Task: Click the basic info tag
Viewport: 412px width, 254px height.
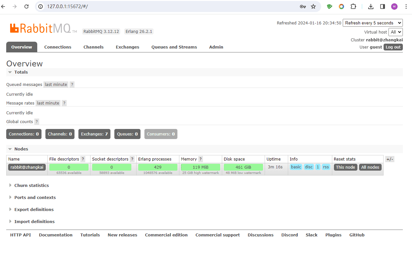Action: click(296, 167)
